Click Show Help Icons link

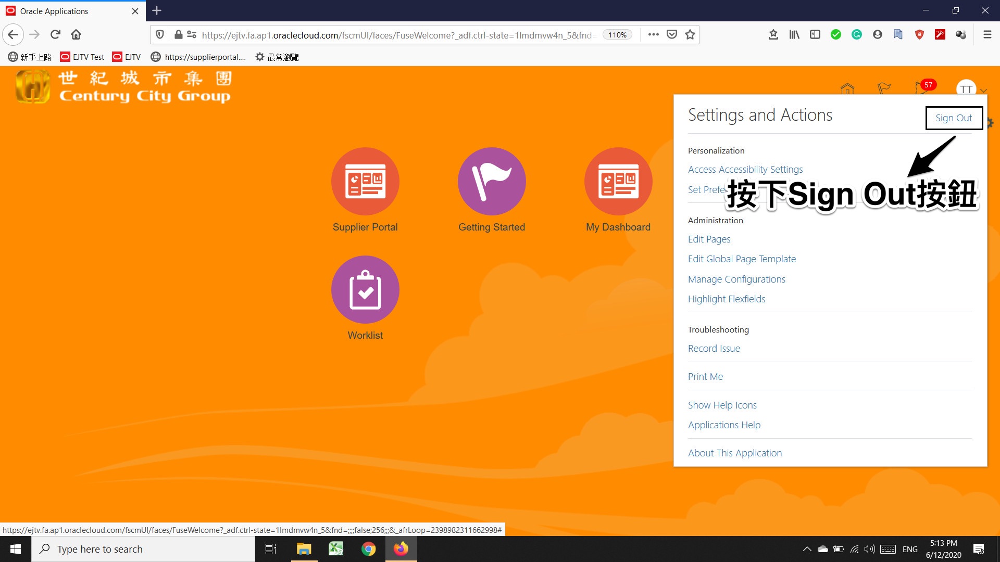click(x=722, y=405)
